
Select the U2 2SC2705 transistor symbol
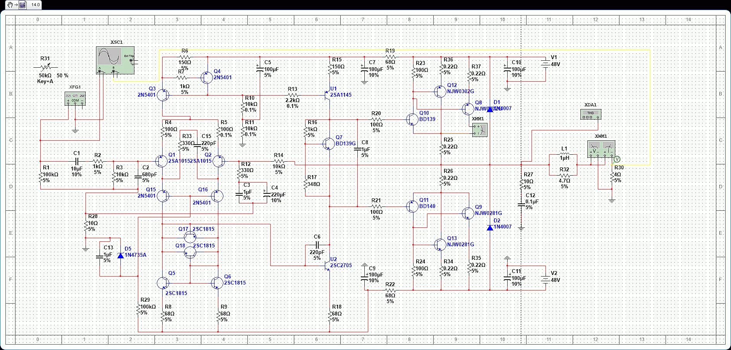coord(328,266)
